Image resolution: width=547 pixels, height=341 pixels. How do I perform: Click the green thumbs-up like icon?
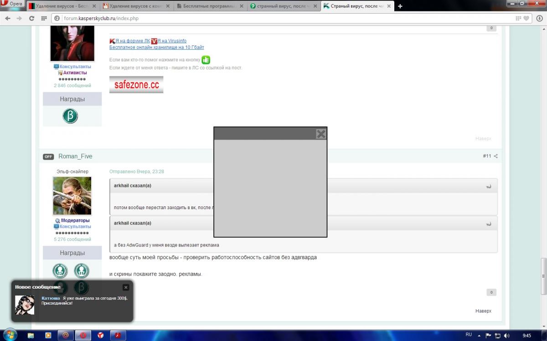pos(206,60)
